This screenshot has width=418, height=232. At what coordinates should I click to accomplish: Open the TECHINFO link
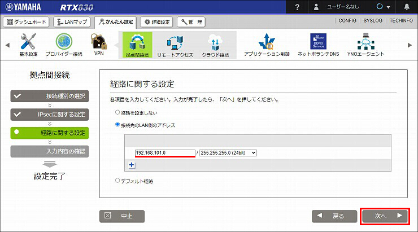[401, 20]
